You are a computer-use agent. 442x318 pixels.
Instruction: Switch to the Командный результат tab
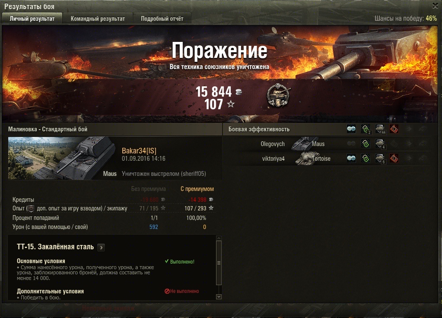tap(98, 19)
